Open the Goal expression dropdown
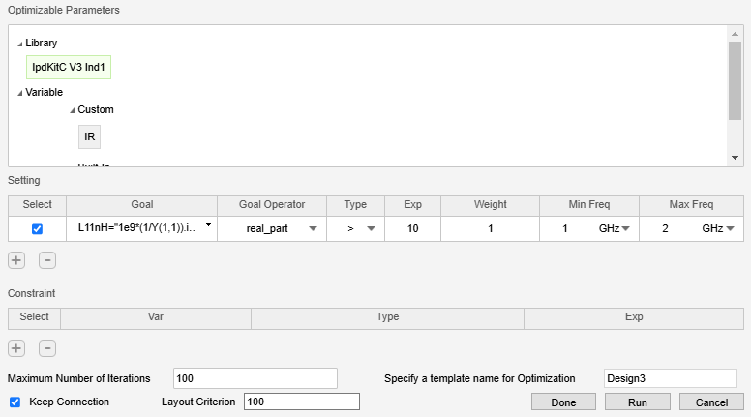 tap(208, 224)
